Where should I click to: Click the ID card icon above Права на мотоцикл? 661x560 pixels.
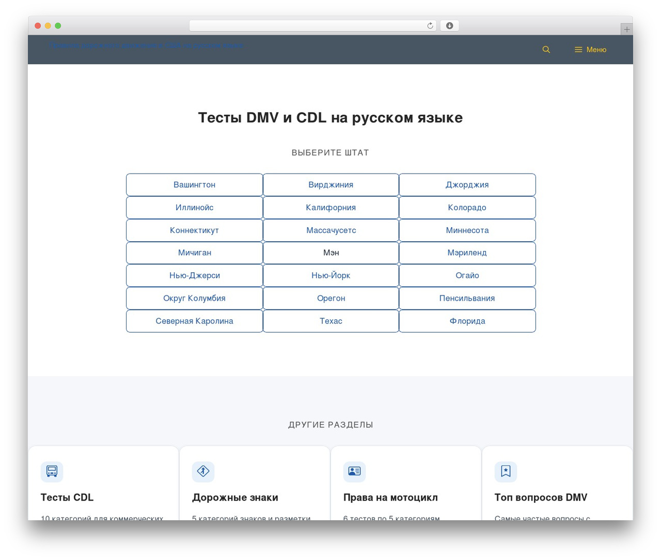click(354, 471)
